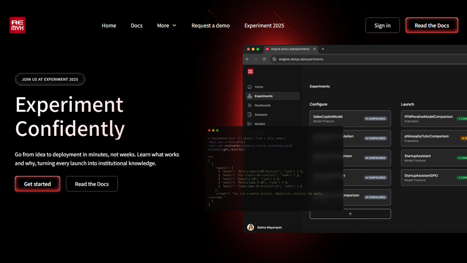Click the Myxboards sliders icon

click(249, 105)
